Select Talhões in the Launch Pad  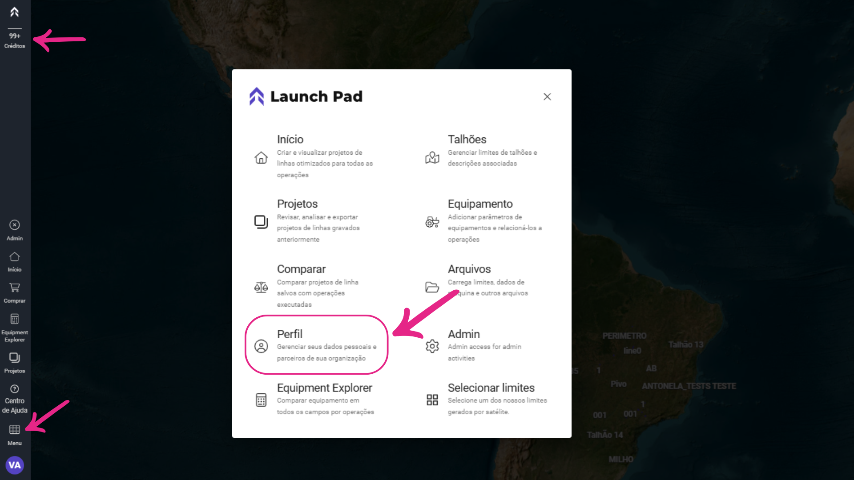click(467, 139)
